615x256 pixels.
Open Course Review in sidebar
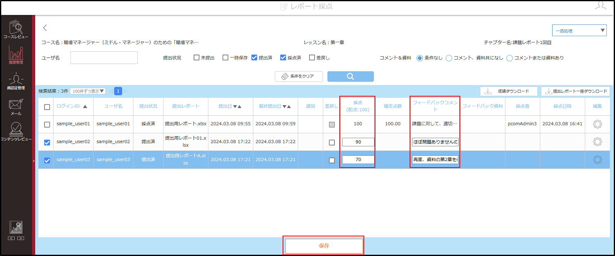[16, 29]
